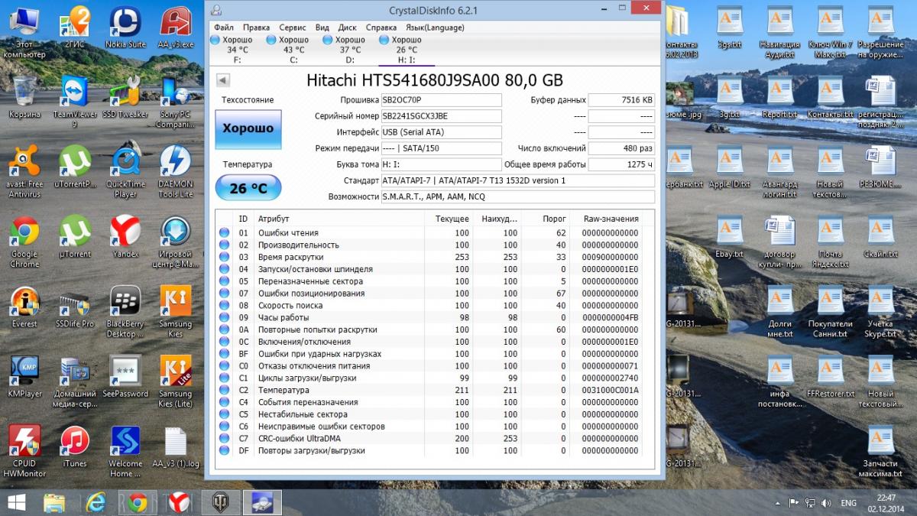Select the Ebay.txt file on the desktop
Image resolution: width=917 pixels, height=516 pixels.
tap(730, 237)
